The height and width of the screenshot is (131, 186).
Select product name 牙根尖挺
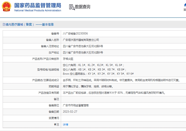68,59
